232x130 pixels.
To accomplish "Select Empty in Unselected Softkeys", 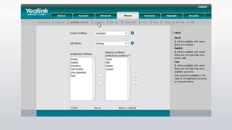I will (74, 59).
